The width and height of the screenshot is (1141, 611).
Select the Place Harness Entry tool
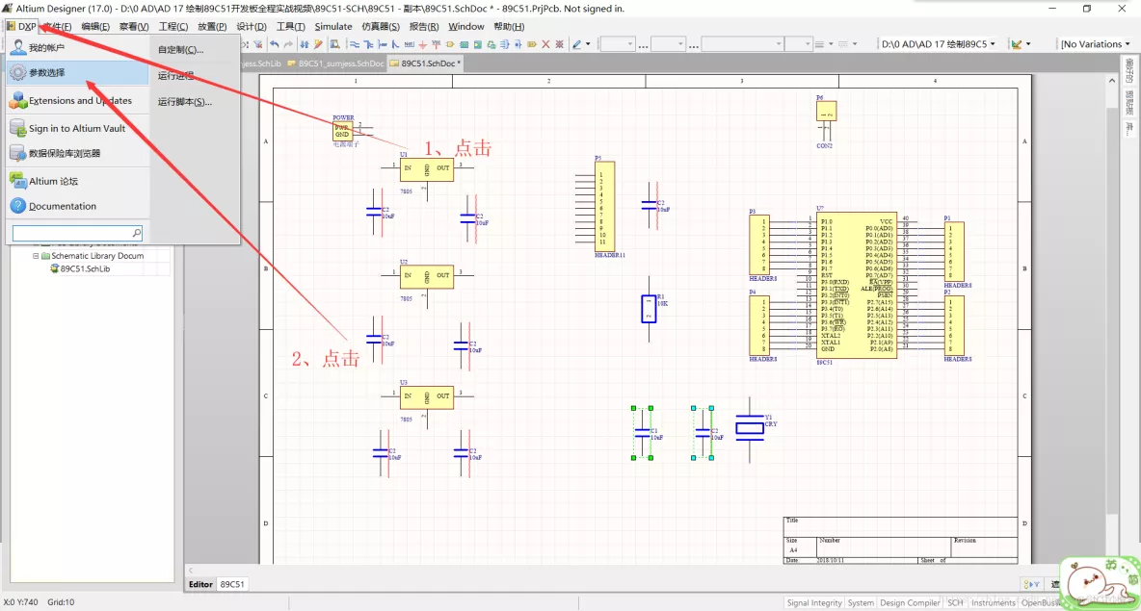pos(517,44)
